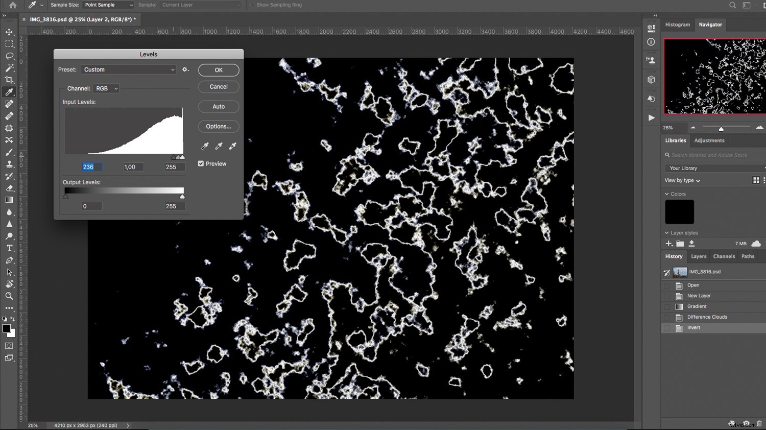The image size is (766, 430).
Task: Enable Show Sampling Ring in options bar
Action: tap(251, 5)
